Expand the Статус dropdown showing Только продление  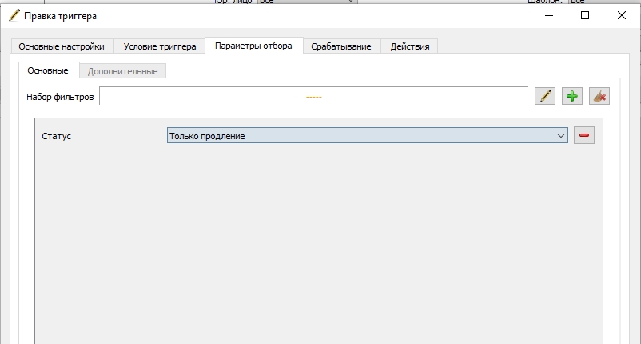368,135
